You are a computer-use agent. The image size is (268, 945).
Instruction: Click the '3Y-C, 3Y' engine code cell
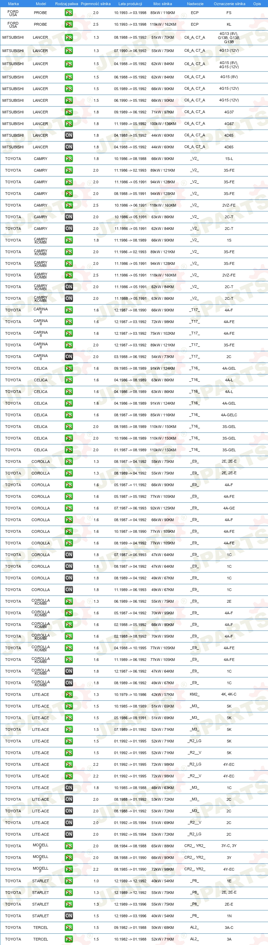coord(229,846)
